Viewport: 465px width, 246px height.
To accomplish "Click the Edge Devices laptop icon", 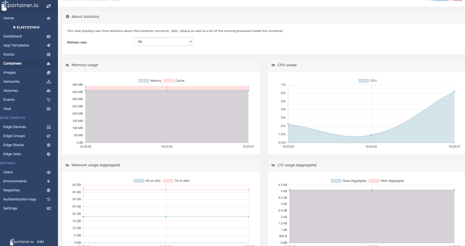I will click(49, 127).
